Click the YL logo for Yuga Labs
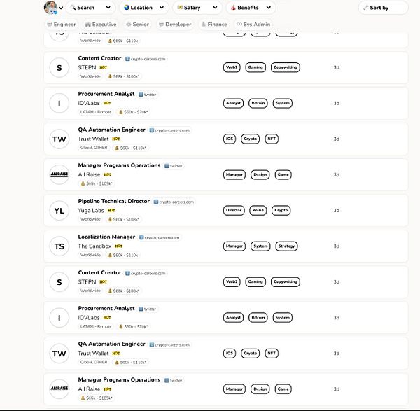 point(59,210)
